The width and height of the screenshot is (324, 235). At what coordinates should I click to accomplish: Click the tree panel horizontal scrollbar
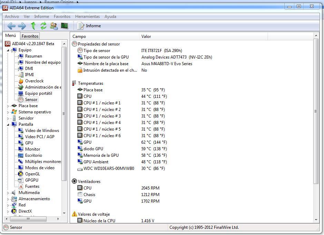click(x=28, y=219)
